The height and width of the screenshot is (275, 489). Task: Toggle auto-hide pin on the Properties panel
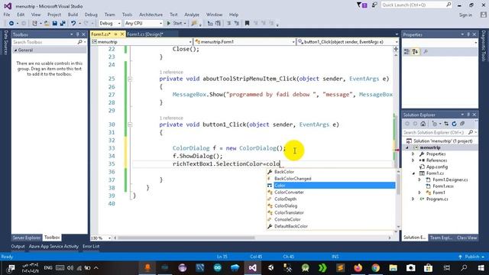coord(468,34)
